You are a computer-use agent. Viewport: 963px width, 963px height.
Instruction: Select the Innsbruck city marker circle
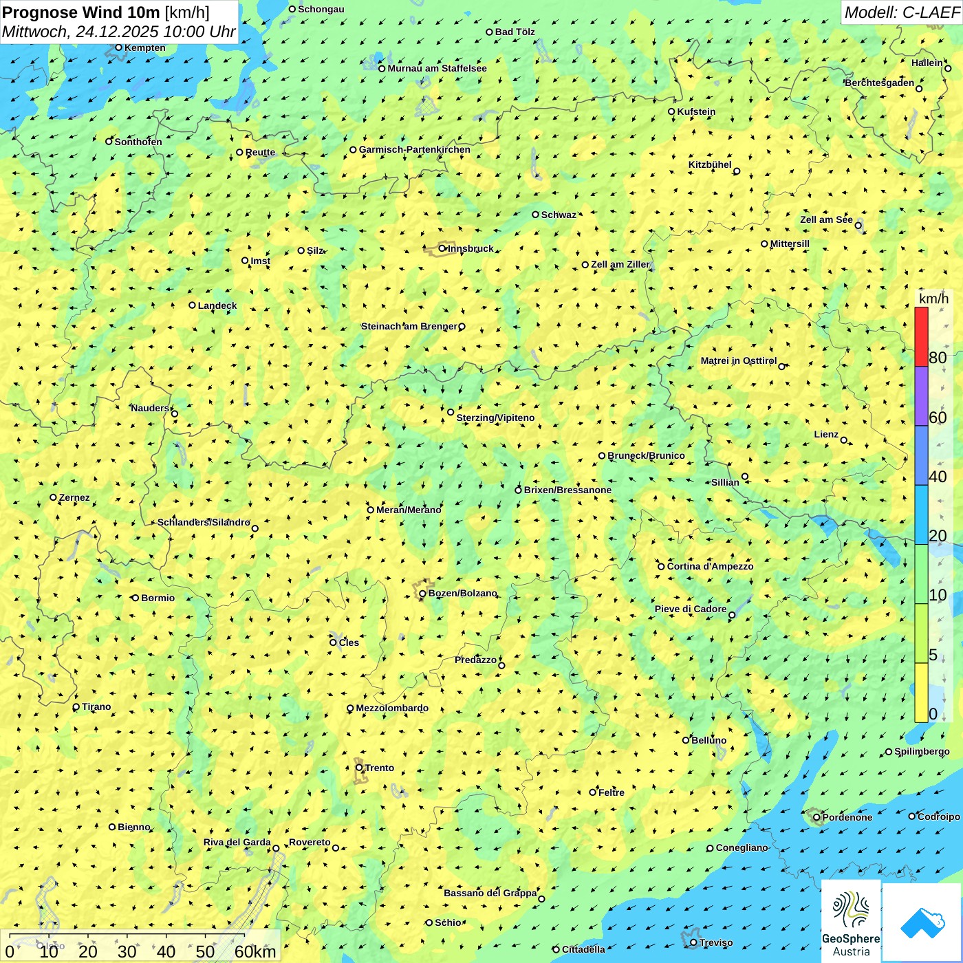[x=442, y=248]
